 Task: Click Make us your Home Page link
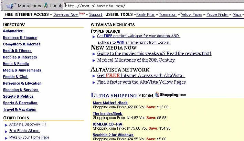click(29, 137)
